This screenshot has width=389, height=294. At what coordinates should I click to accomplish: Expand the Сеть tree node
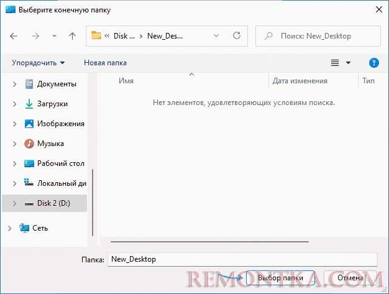click(9, 228)
